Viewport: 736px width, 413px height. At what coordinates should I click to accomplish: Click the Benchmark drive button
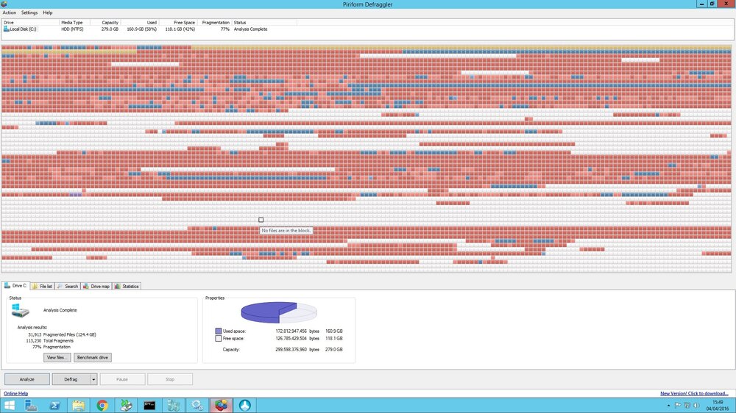[x=93, y=357]
